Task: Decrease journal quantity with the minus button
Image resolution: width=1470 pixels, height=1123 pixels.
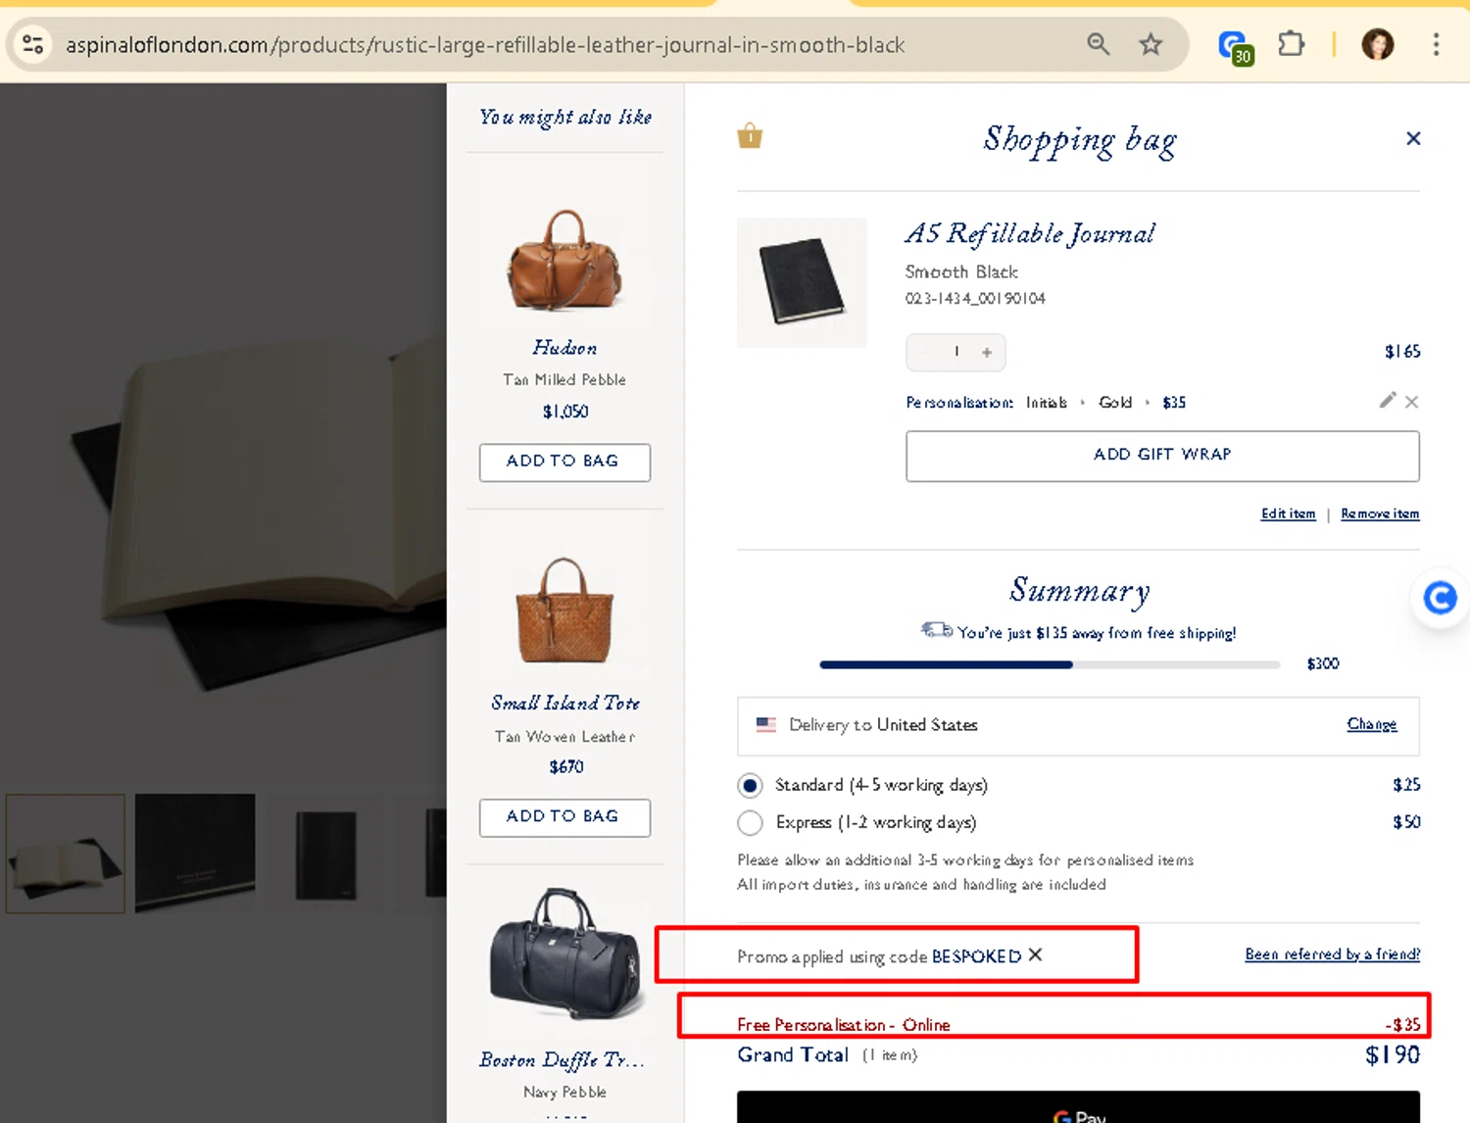Action: (924, 352)
